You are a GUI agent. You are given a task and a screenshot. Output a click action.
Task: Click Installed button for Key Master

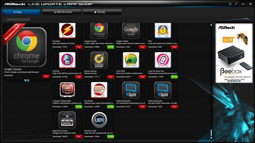click(110, 107)
